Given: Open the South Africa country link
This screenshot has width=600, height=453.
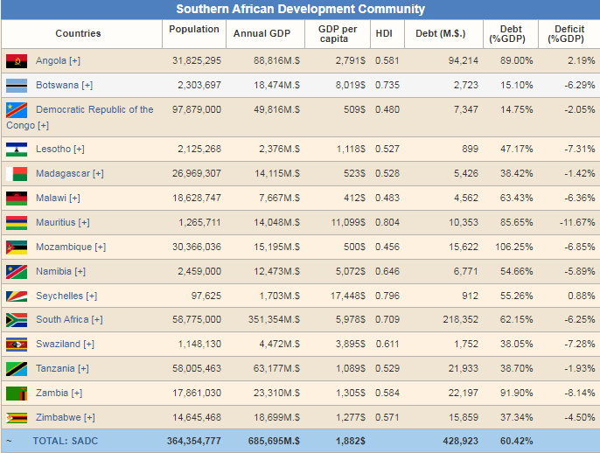Looking at the screenshot, I should tap(62, 319).
